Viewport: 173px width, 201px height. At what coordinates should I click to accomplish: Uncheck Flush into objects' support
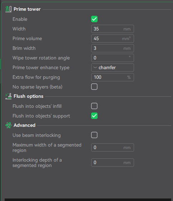click(94, 116)
